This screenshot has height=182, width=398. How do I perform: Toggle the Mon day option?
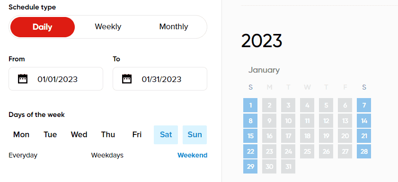(21, 134)
